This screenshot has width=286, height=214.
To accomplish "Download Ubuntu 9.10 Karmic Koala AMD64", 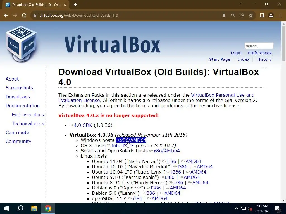I will pyautogui.click(x=190, y=177).
